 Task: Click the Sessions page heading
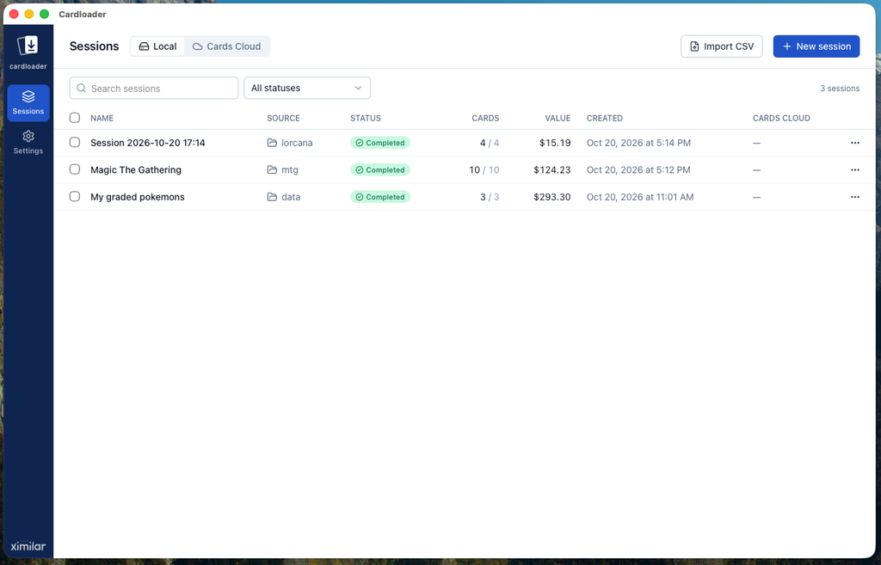94,46
